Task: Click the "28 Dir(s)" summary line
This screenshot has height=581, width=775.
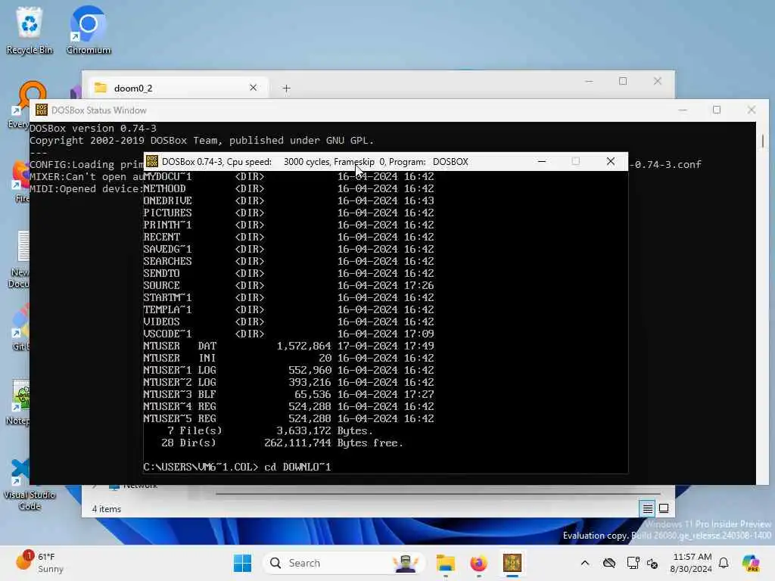Action: click(282, 443)
